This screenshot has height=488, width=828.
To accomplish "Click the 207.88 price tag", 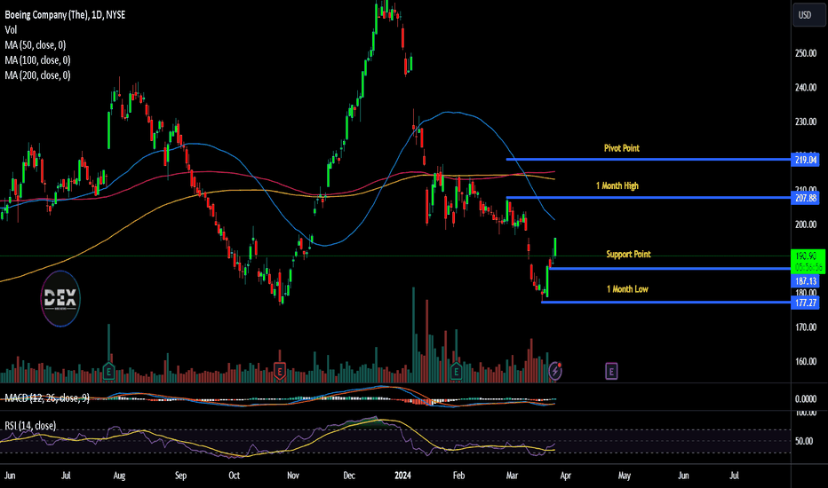I will (x=805, y=199).
